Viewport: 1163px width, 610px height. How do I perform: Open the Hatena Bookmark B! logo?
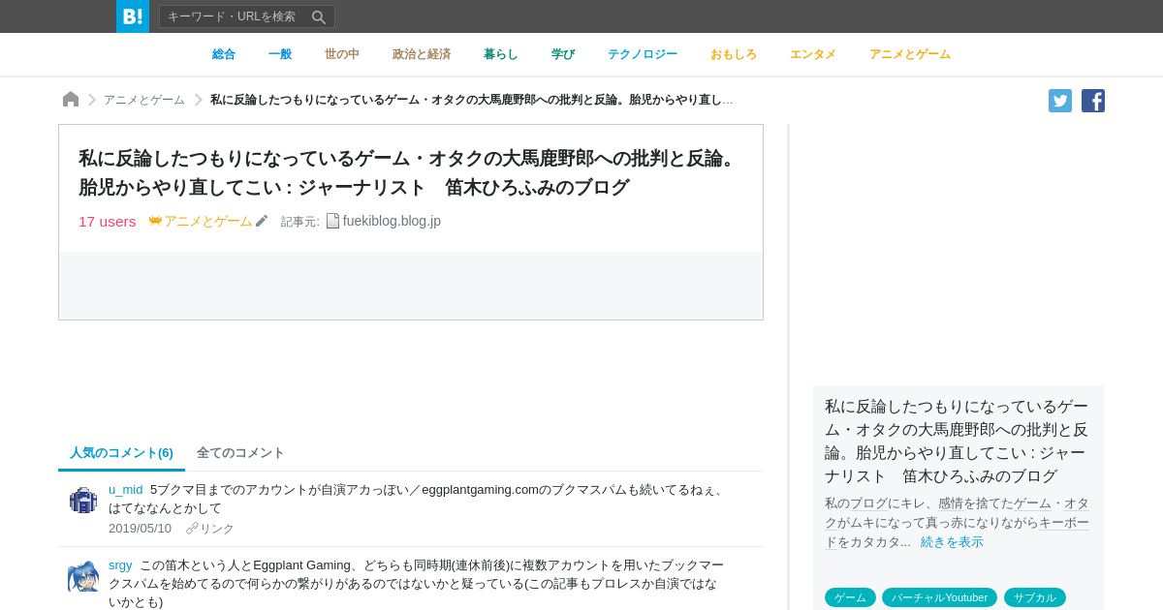click(x=133, y=16)
